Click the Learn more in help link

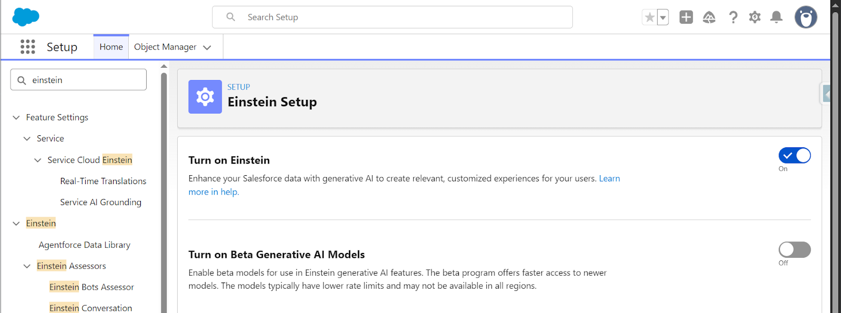(x=609, y=178)
